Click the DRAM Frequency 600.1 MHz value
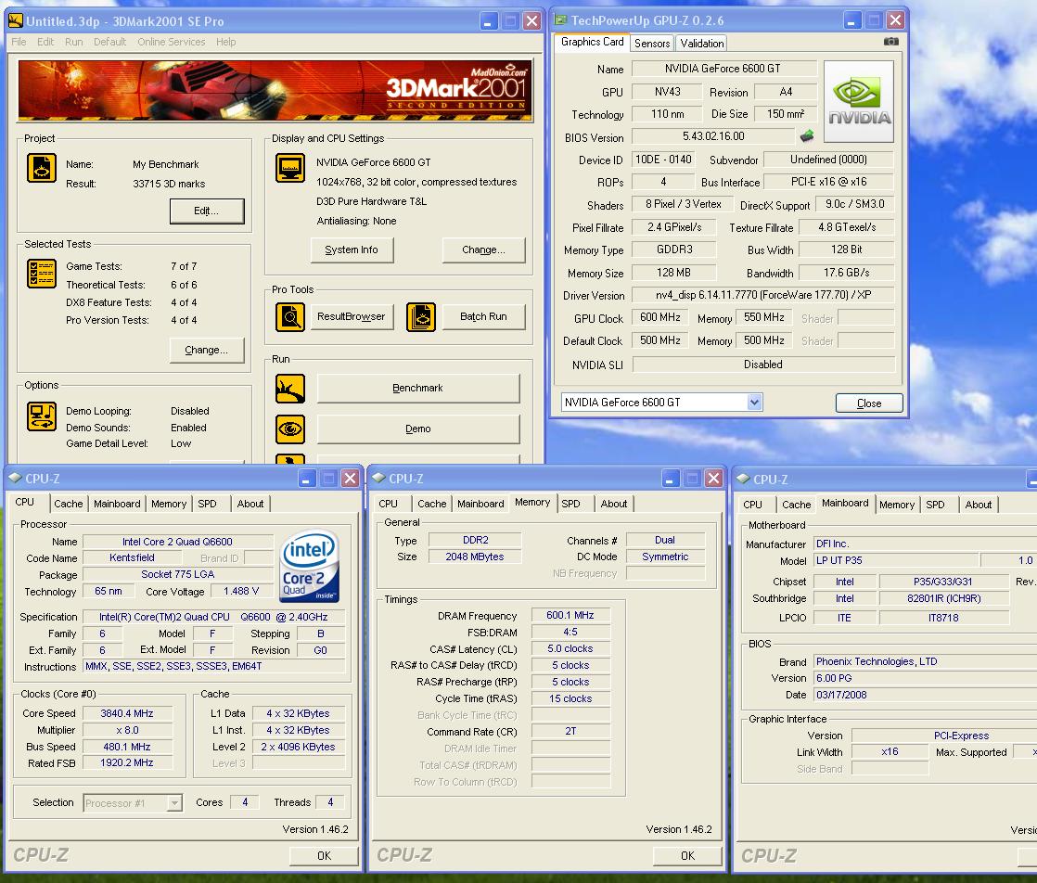The height and width of the screenshot is (883, 1037). click(570, 615)
